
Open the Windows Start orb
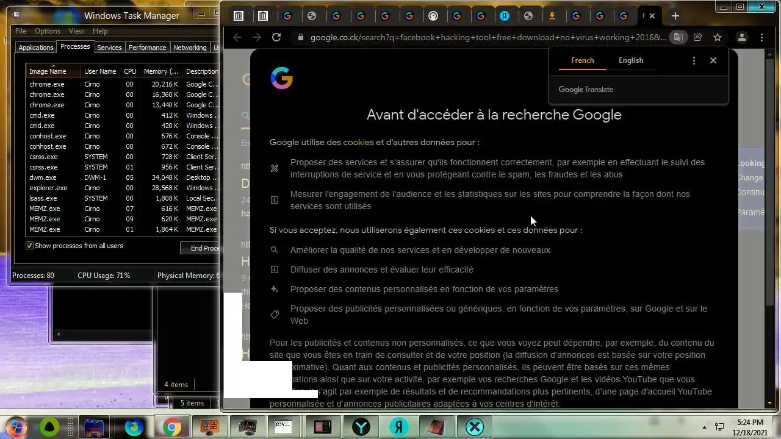point(15,427)
